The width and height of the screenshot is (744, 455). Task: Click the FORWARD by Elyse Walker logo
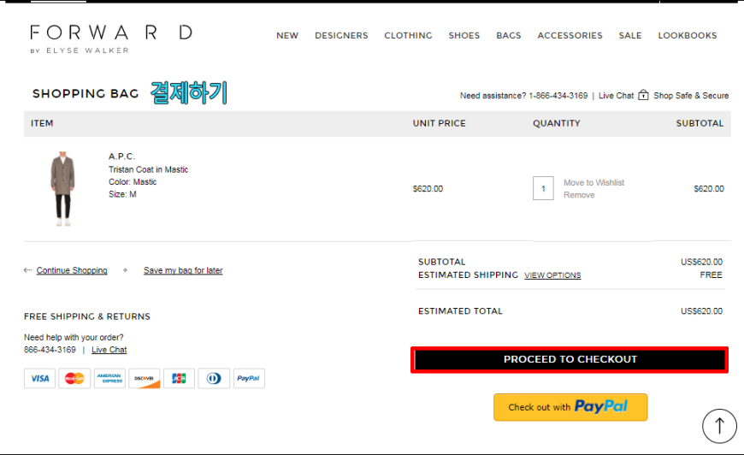(111, 39)
